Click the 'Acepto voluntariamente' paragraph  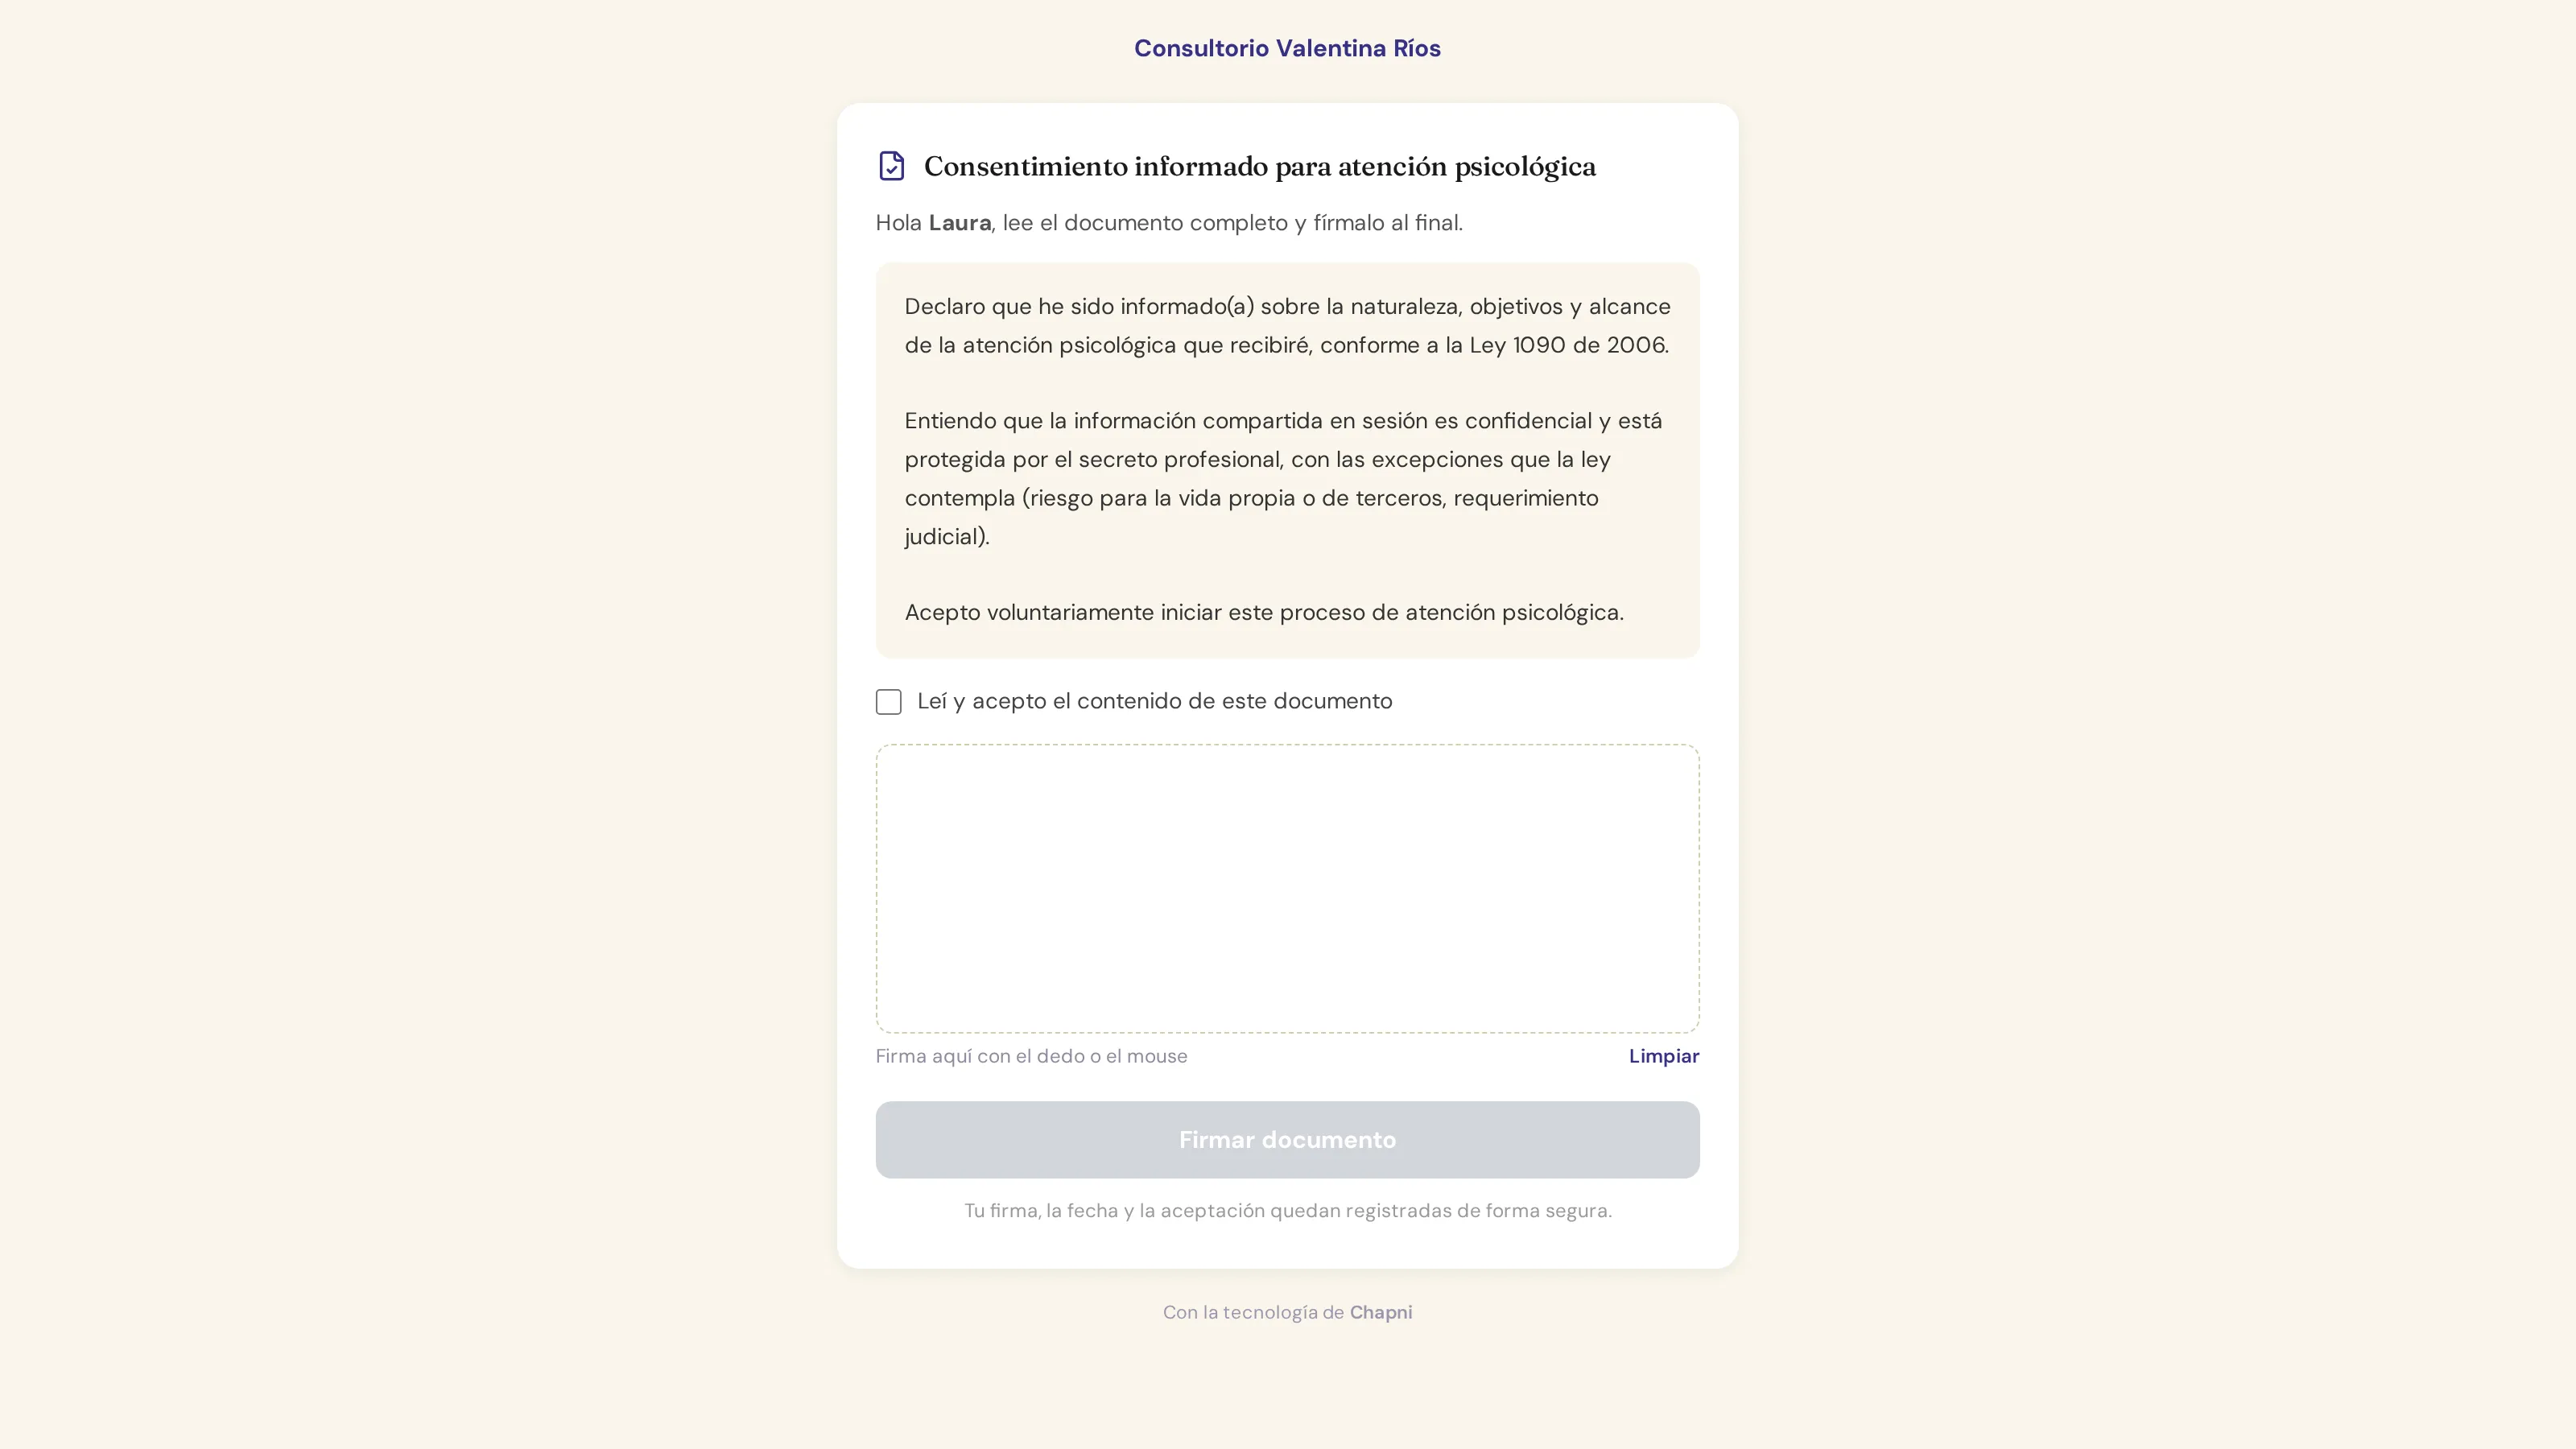1264,612
